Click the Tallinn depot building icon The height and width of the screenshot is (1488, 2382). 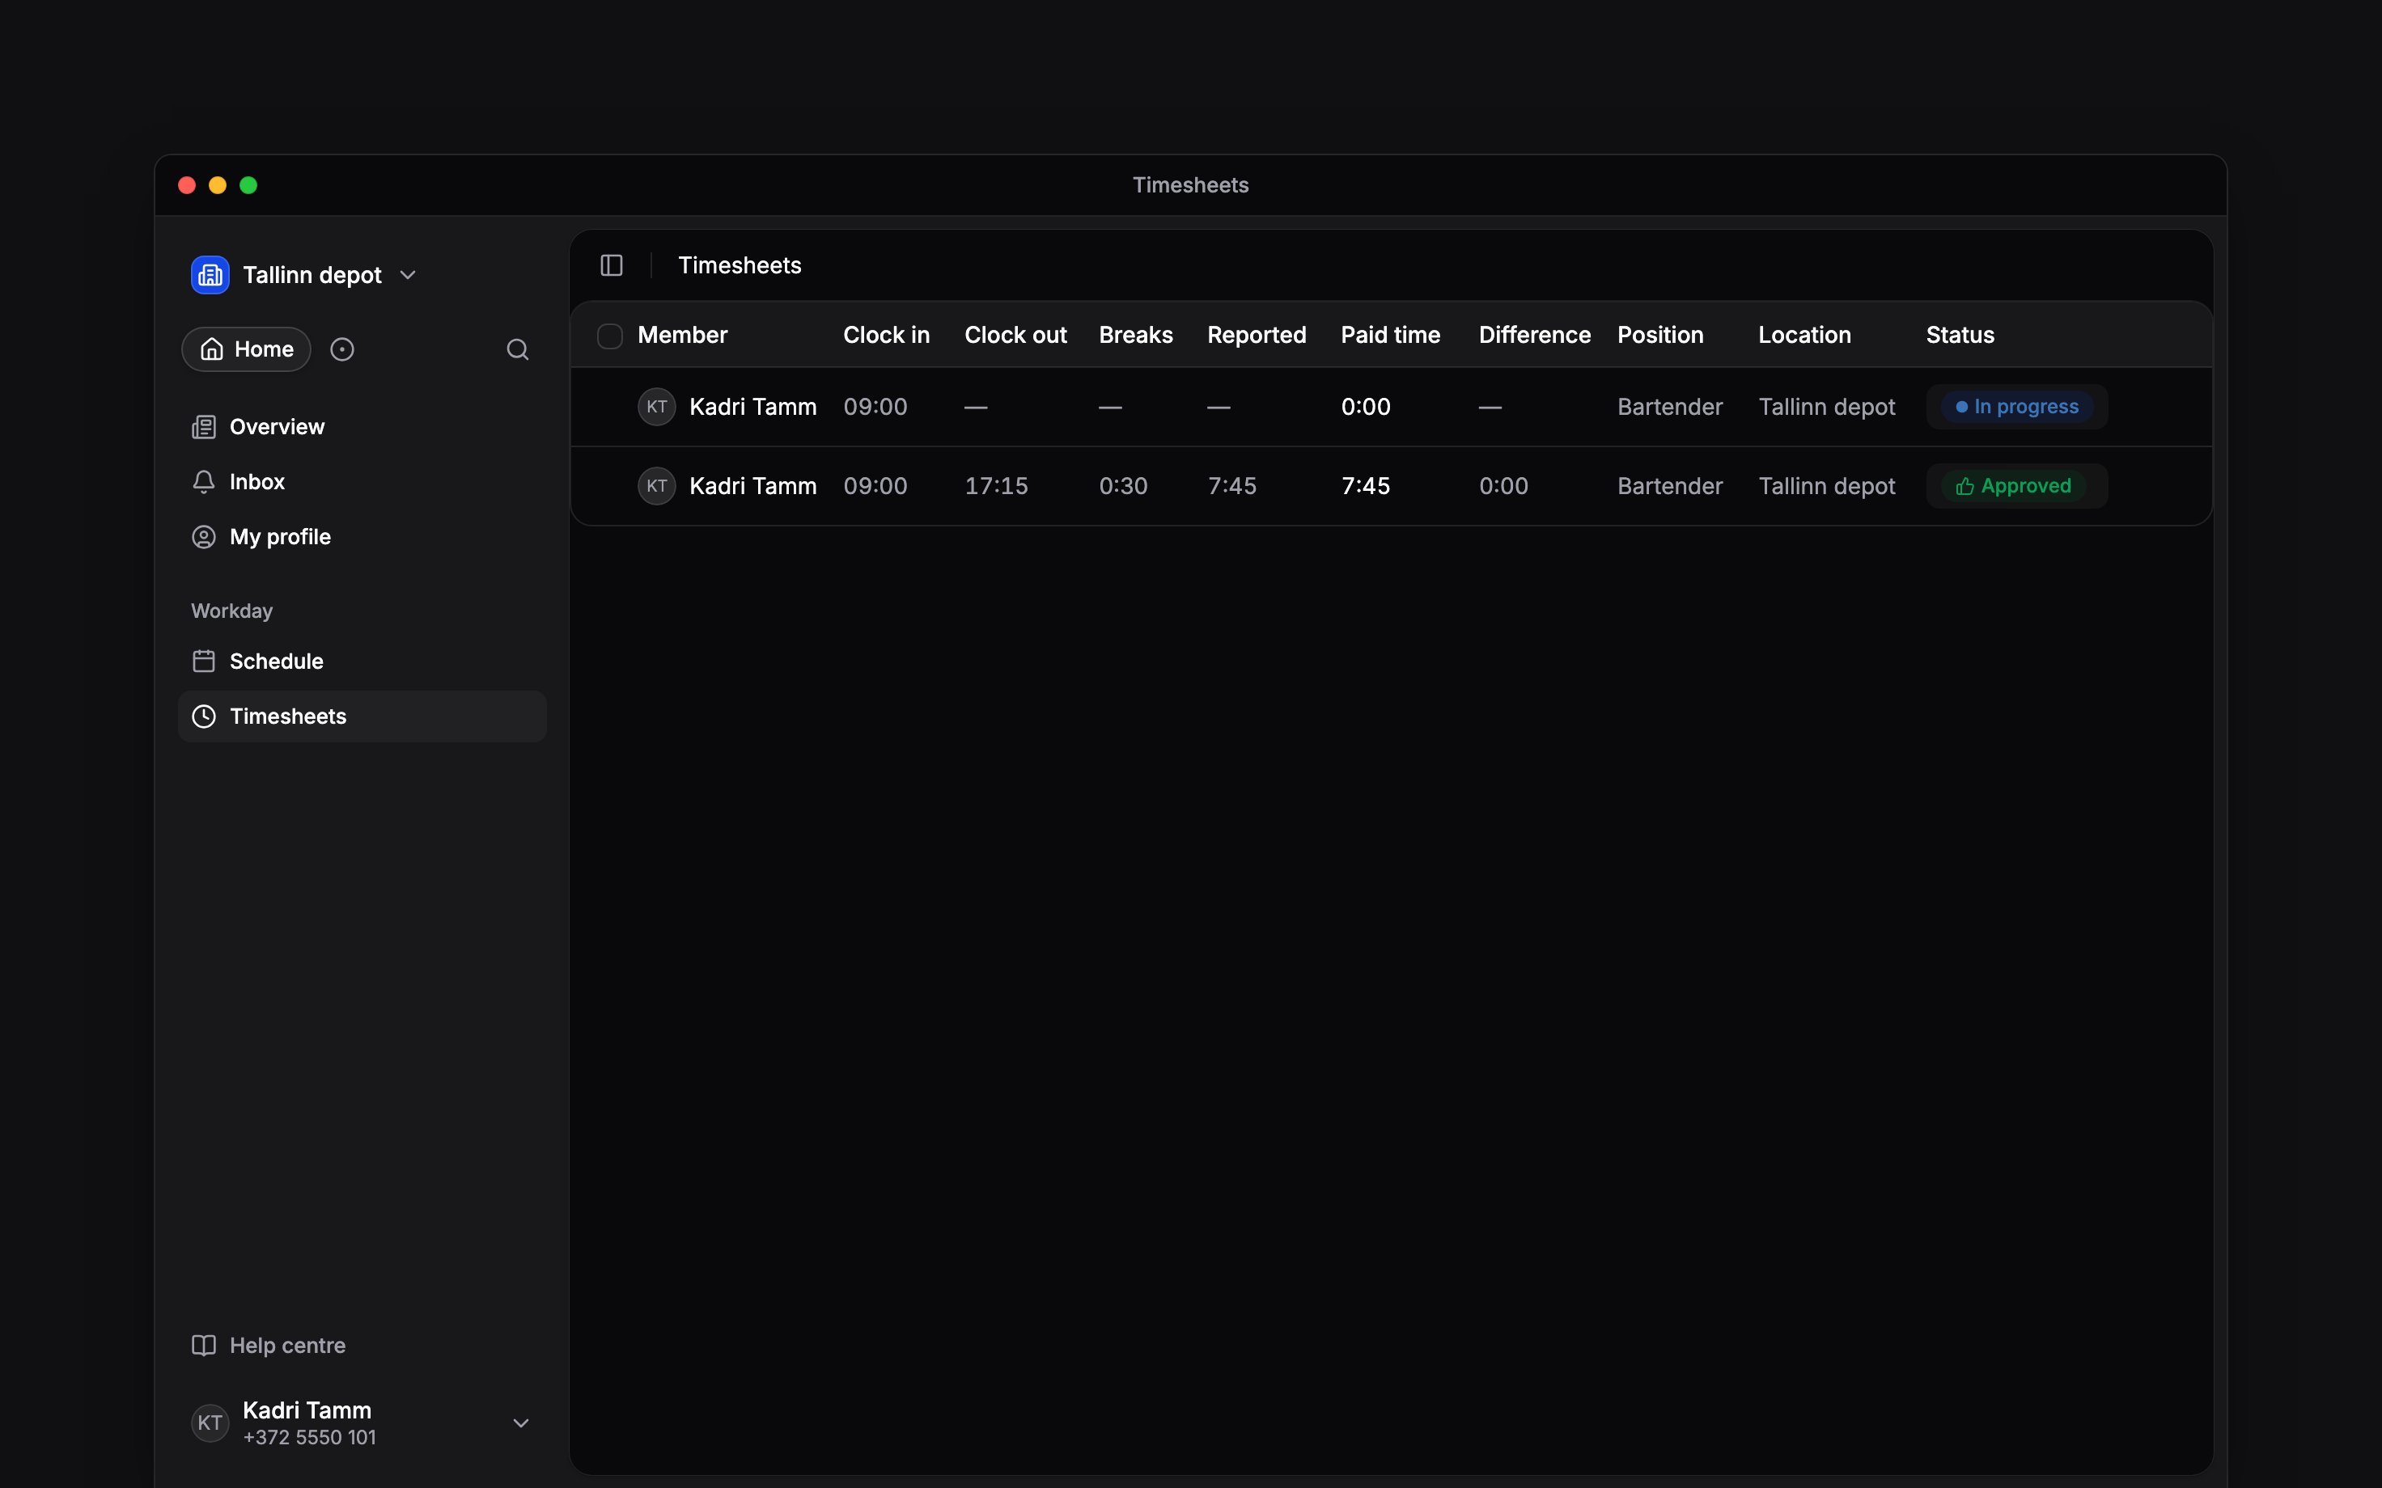tap(210, 275)
